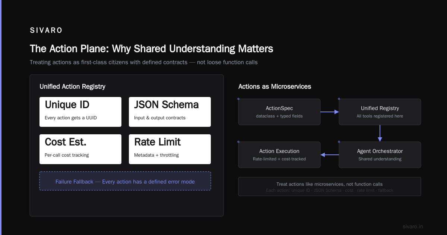Image resolution: width=447 pixels, height=235 pixels.
Task: Select the Cost Est. card
Action: (x=80, y=149)
